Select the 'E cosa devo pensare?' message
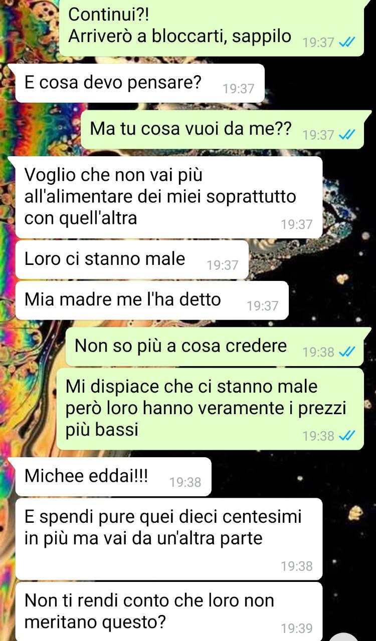Screen dimensions: 376x641 tap(139, 83)
